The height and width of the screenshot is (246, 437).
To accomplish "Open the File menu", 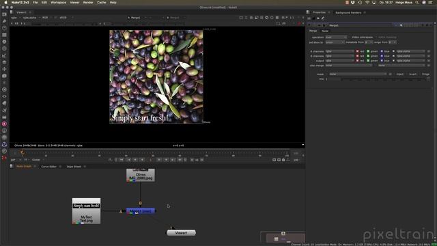I will tap(35, 3).
